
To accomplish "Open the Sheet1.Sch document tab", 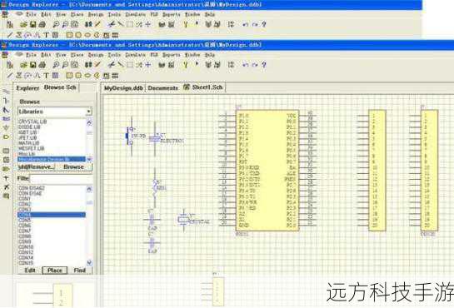I will coord(204,87).
